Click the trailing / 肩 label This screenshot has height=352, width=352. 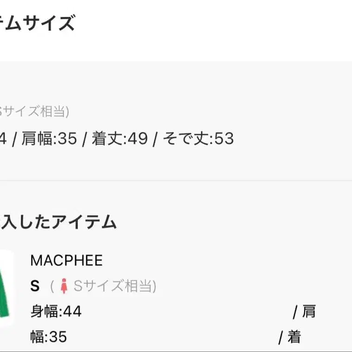click(304, 312)
